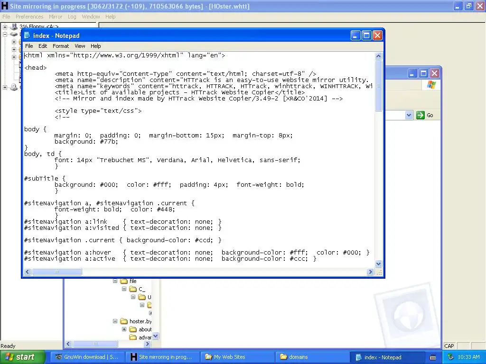486x364 pixels.
Task: Open Notepad's Edit menu
Action: point(43,46)
